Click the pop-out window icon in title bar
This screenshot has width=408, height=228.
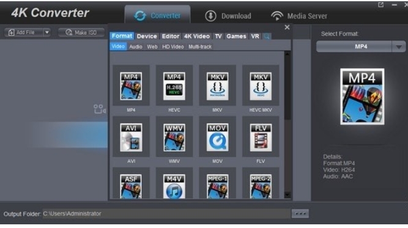[x=381, y=5]
